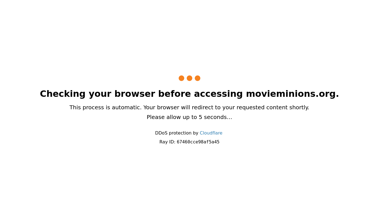
Task: Click 'movieminions.org.' in the heading
Action: (x=292, y=94)
